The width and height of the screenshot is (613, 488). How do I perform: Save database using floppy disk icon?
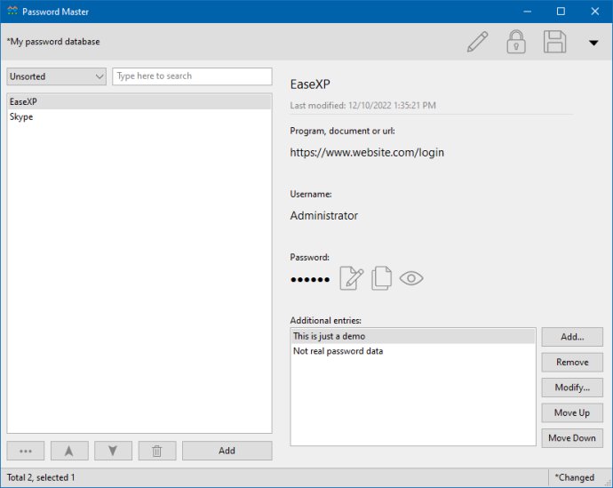click(554, 42)
